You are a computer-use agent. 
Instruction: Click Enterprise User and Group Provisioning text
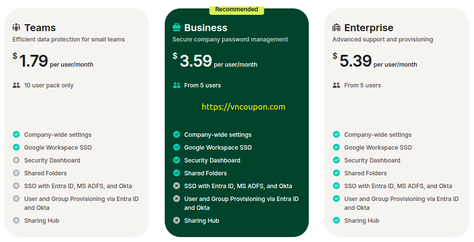401,203
